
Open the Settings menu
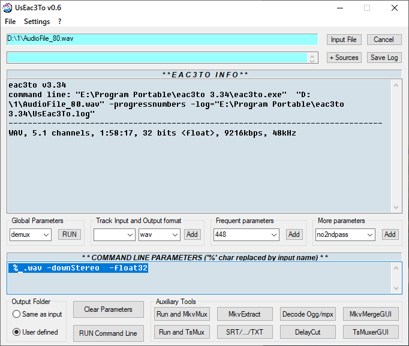(x=37, y=22)
